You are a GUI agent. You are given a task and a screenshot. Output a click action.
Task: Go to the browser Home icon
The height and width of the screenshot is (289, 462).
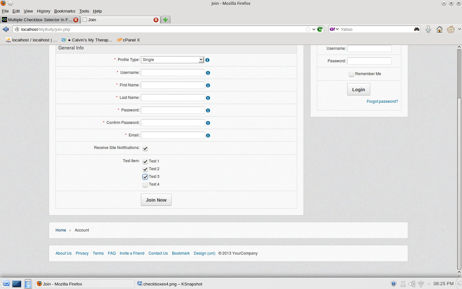(439, 29)
